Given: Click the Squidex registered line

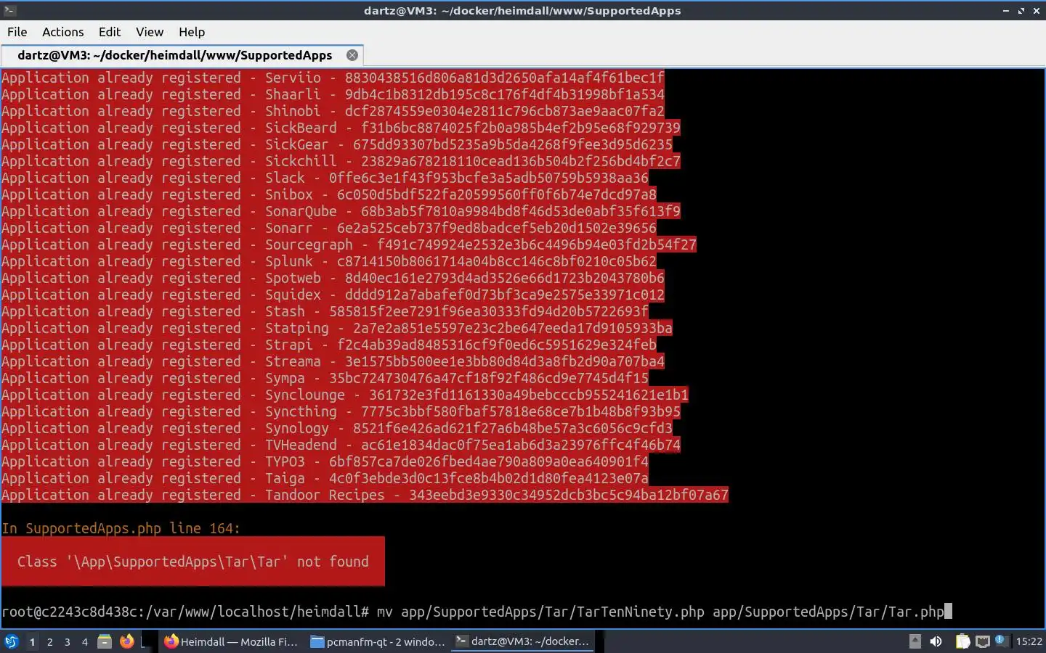Looking at the screenshot, I should point(333,295).
